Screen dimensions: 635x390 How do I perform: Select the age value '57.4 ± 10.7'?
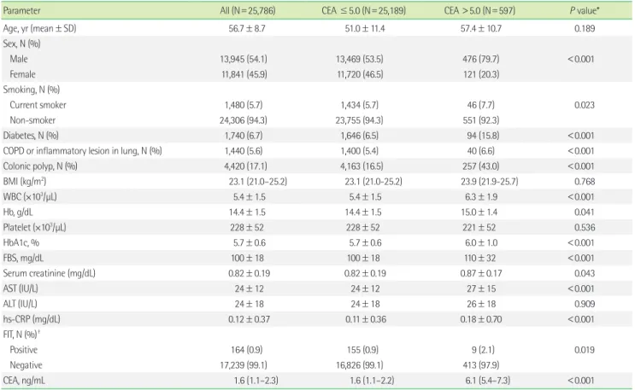[480, 28]
